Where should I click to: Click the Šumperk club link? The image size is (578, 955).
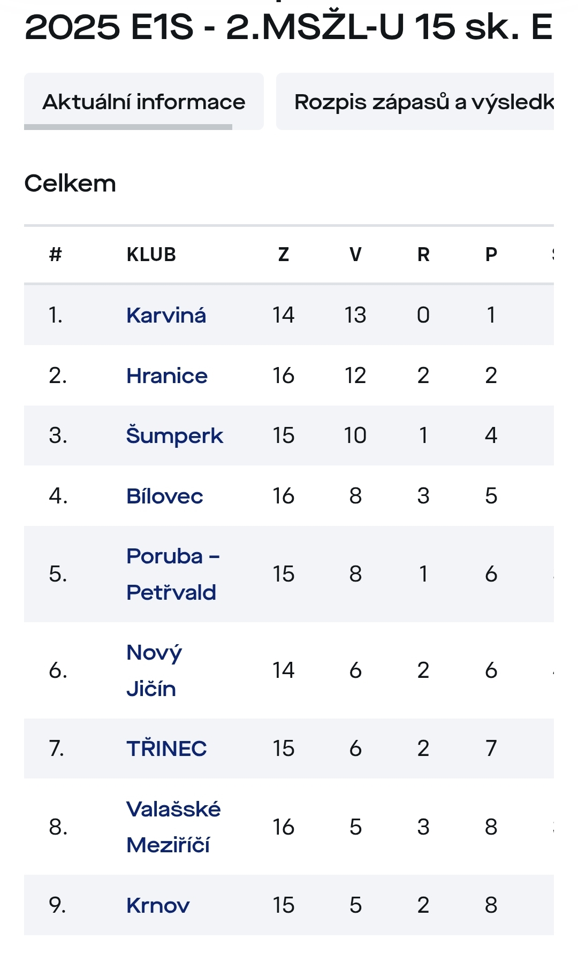coord(174,436)
